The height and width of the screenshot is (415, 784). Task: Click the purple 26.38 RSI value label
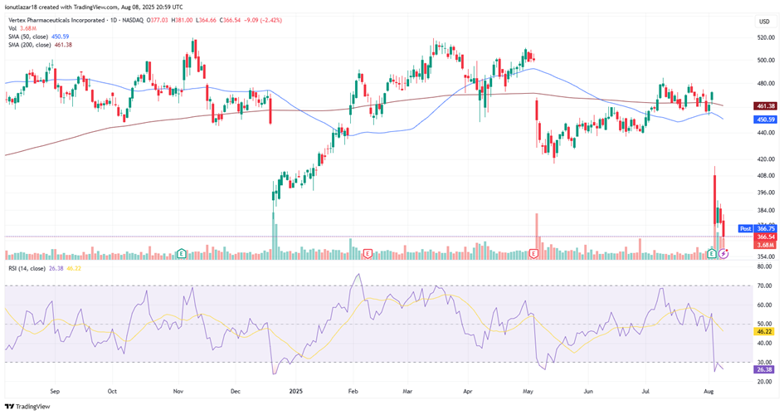pyautogui.click(x=766, y=369)
